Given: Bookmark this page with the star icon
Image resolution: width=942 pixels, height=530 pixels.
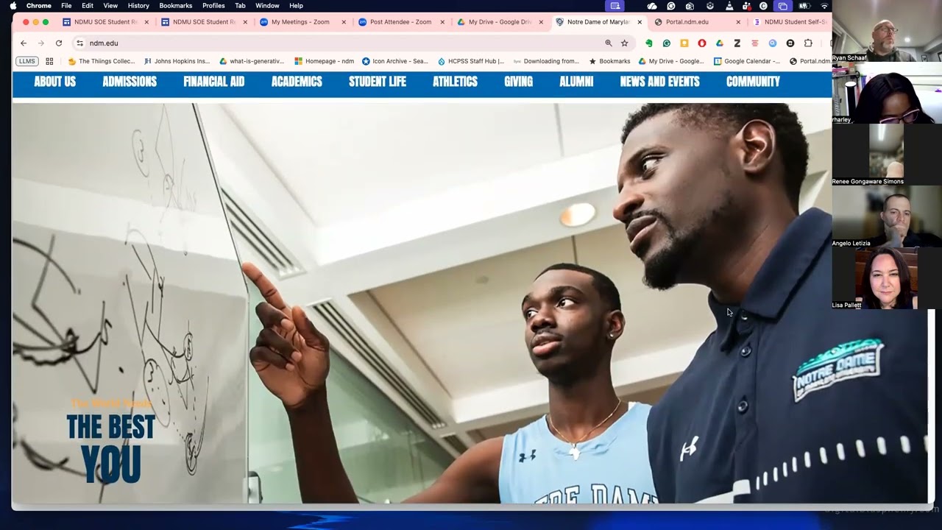Looking at the screenshot, I should pos(624,43).
